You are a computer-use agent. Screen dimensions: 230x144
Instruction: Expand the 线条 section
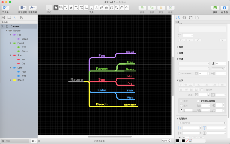(178, 47)
